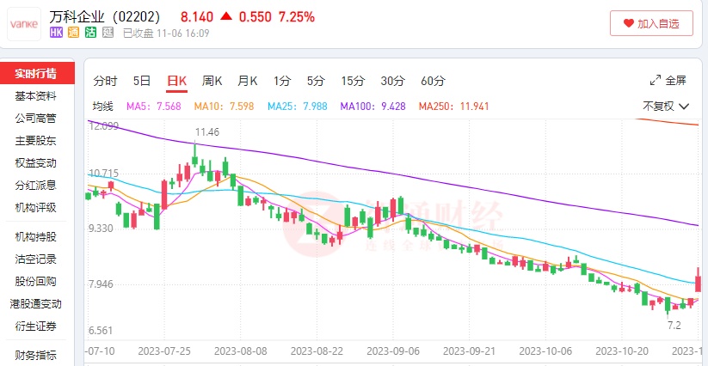Screen dimensions: 708x366
Task: Click the 9.330 price axis label
Action: click(x=102, y=229)
